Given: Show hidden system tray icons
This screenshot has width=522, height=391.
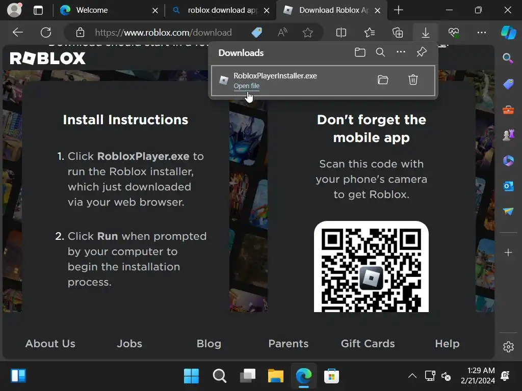Looking at the screenshot, I should (x=412, y=376).
